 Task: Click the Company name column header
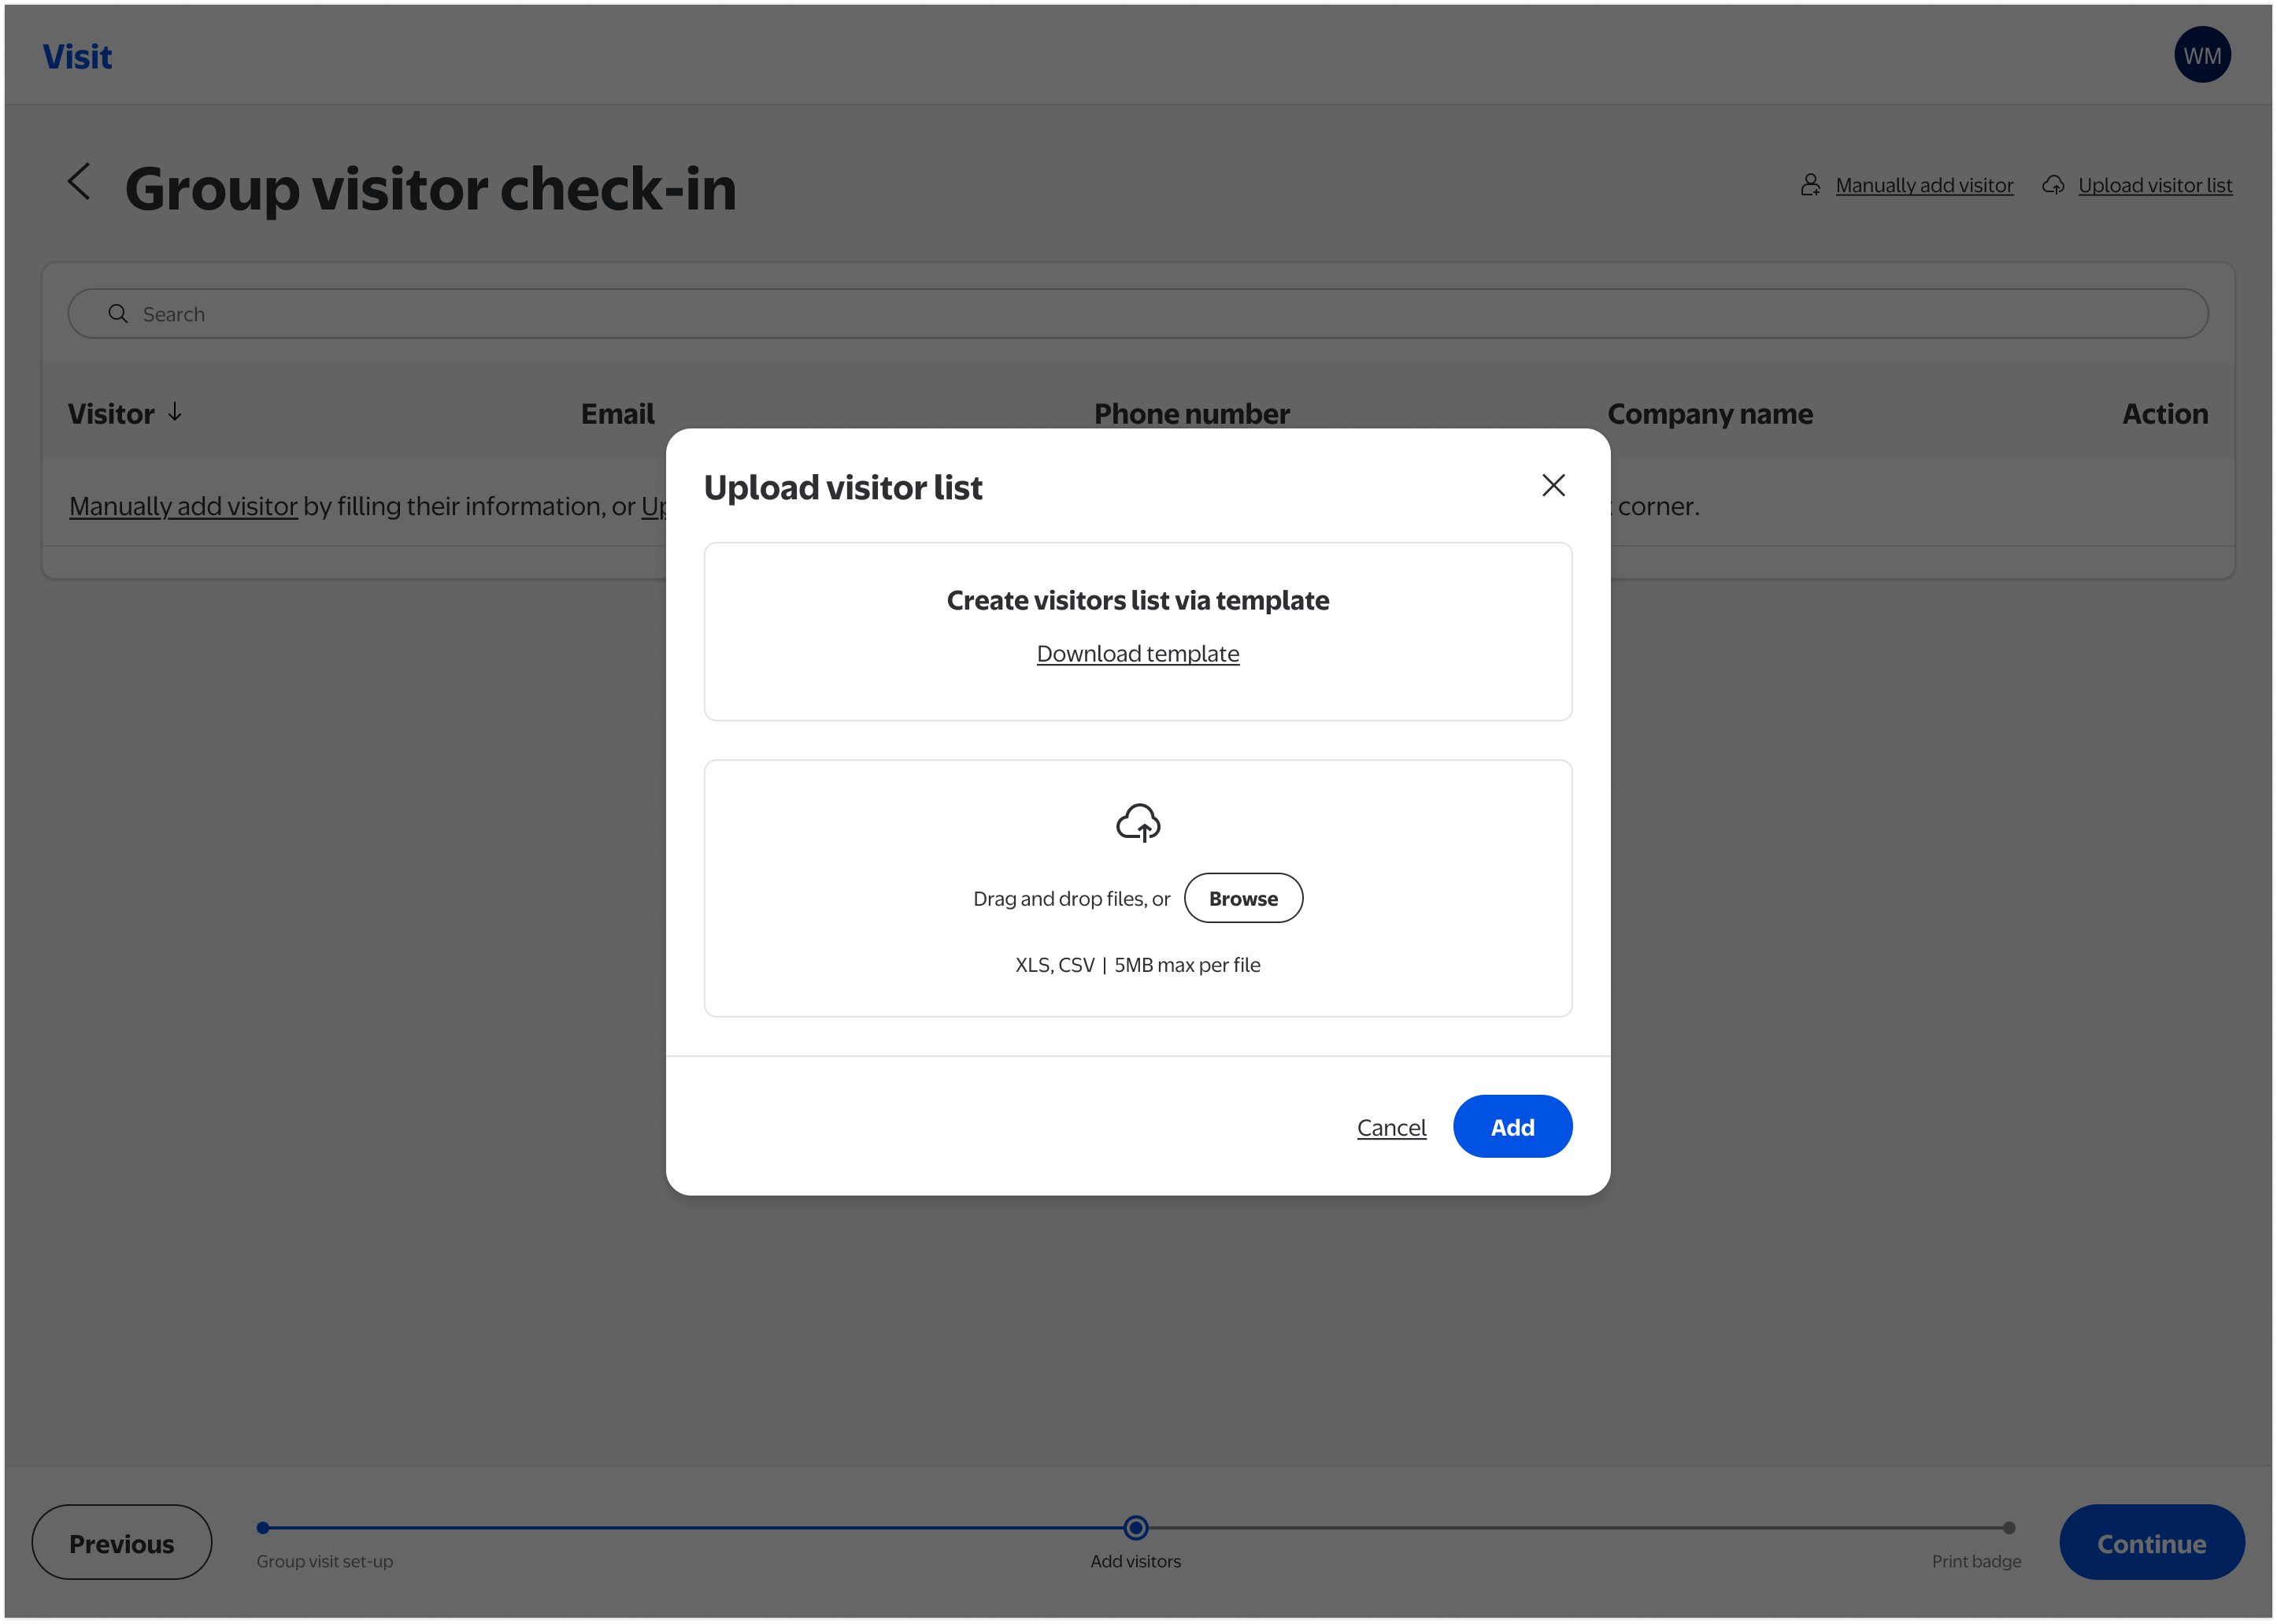tap(1709, 414)
